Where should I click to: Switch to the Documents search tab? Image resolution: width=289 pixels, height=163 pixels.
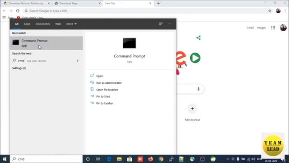(42, 24)
